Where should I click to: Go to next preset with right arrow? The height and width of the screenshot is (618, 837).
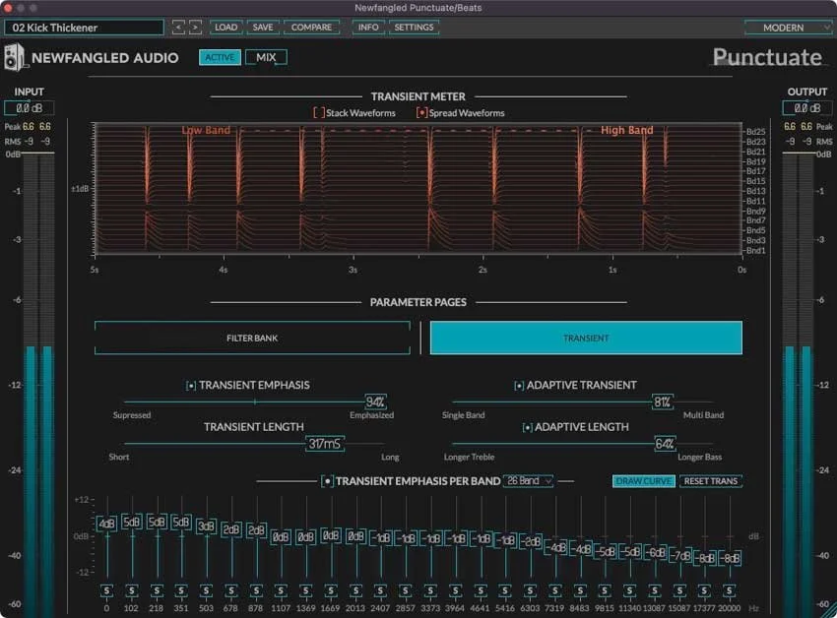pos(195,28)
